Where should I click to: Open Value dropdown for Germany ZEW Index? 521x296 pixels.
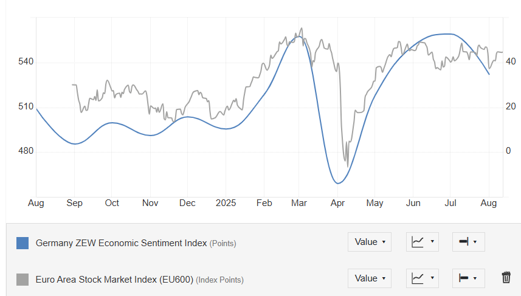(x=369, y=242)
